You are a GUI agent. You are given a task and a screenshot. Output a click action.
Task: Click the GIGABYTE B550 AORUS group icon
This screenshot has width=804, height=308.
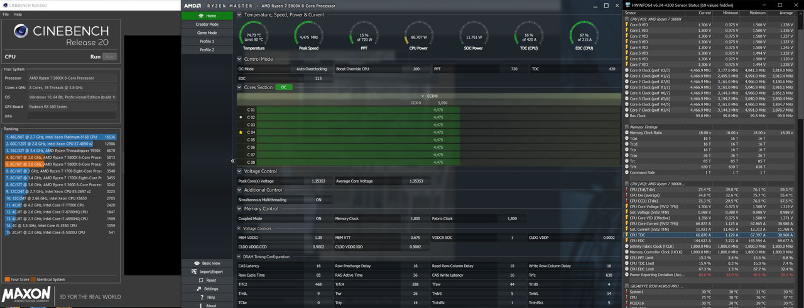(x=627, y=286)
